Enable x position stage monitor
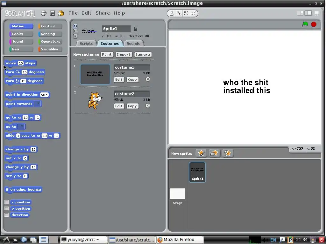The image size is (326, 244). (7, 202)
